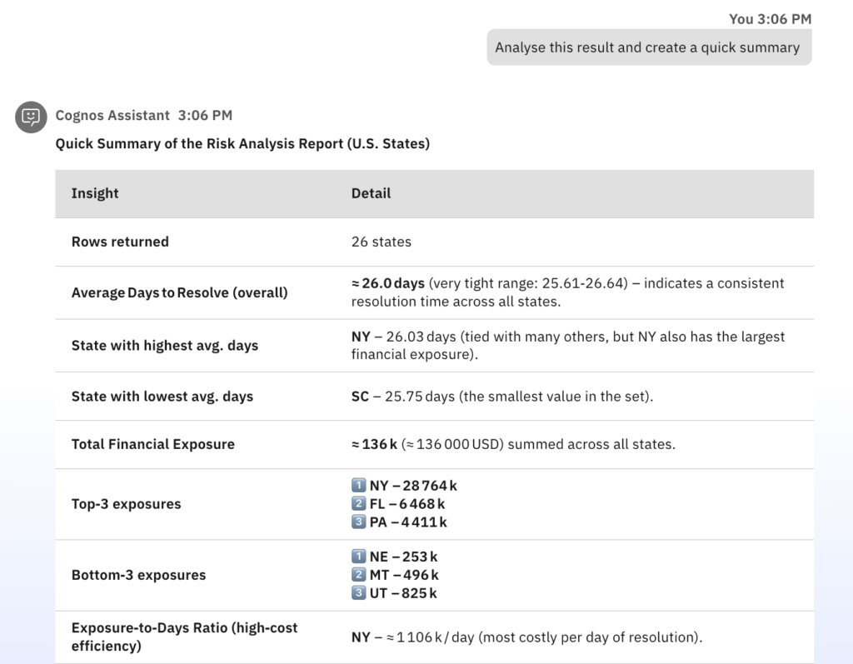Click the number 3 icon beside PA exposure
The image size is (853, 664).
point(358,522)
